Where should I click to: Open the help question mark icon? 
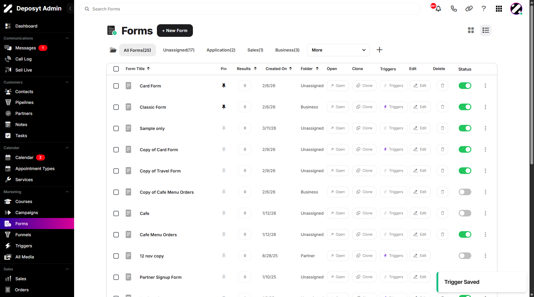click(484, 9)
